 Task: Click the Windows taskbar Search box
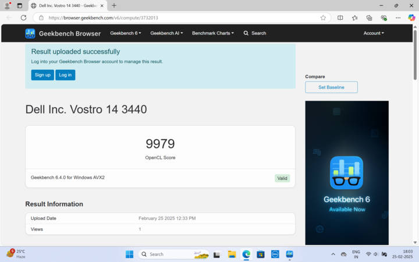pos(173,254)
